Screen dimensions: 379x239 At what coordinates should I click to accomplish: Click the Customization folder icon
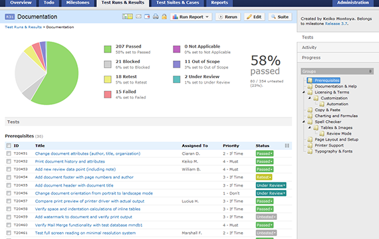click(316, 98)
